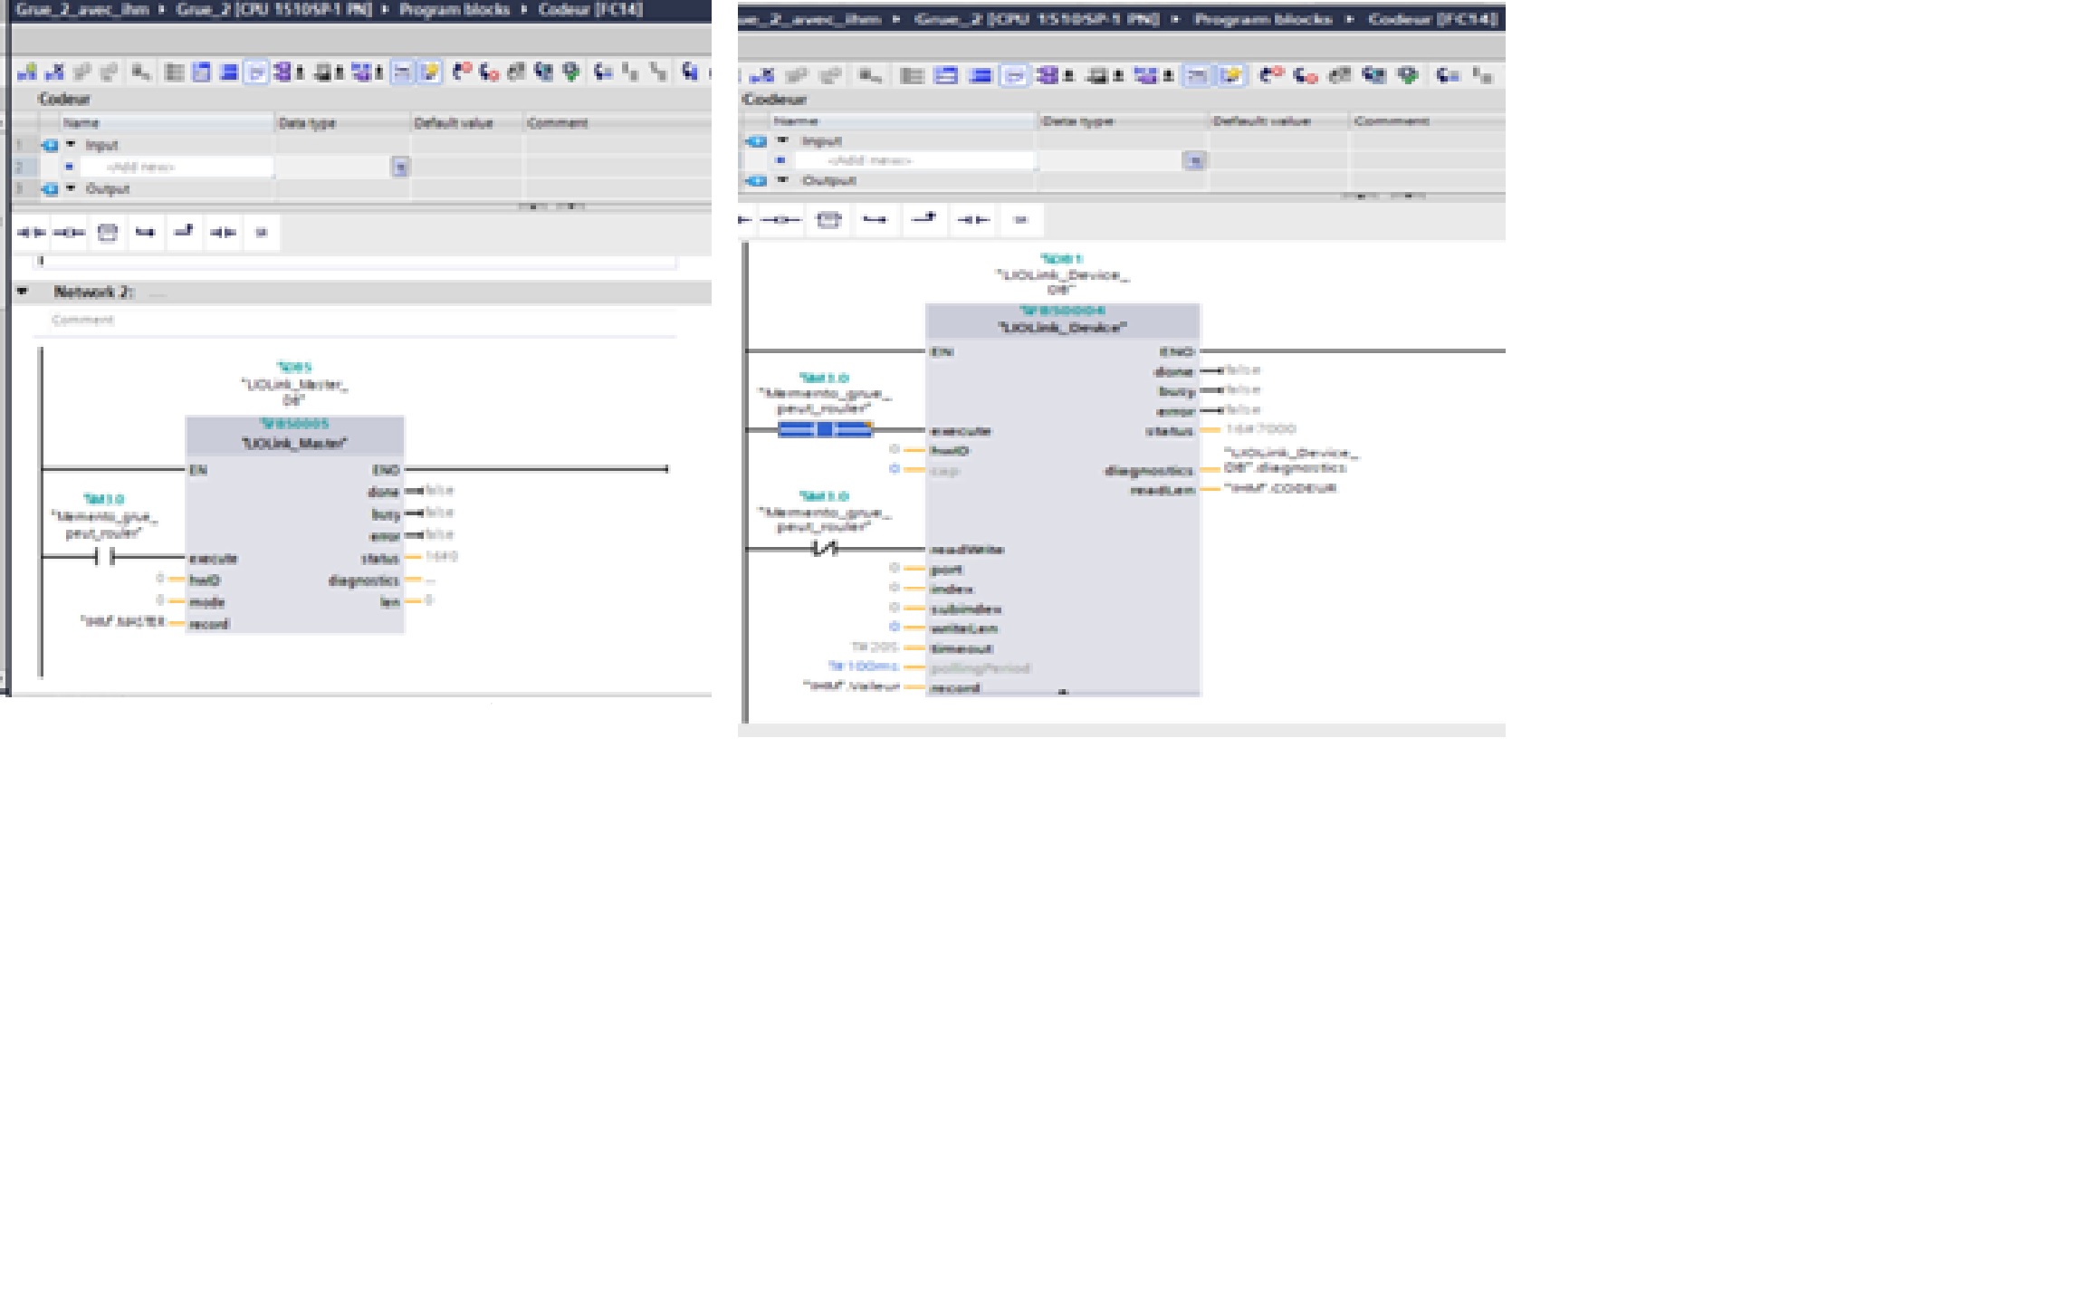Image resolution: width=2086 pixels, height=1304 pixels.
Task: Click the empty box instruction icon in left favorites bar
Action: tap(108, 233)
